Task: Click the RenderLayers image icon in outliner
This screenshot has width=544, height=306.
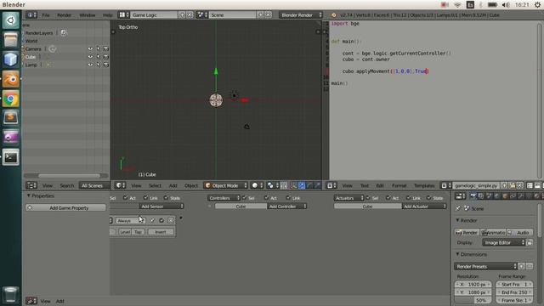Action: tap(64, 32)
